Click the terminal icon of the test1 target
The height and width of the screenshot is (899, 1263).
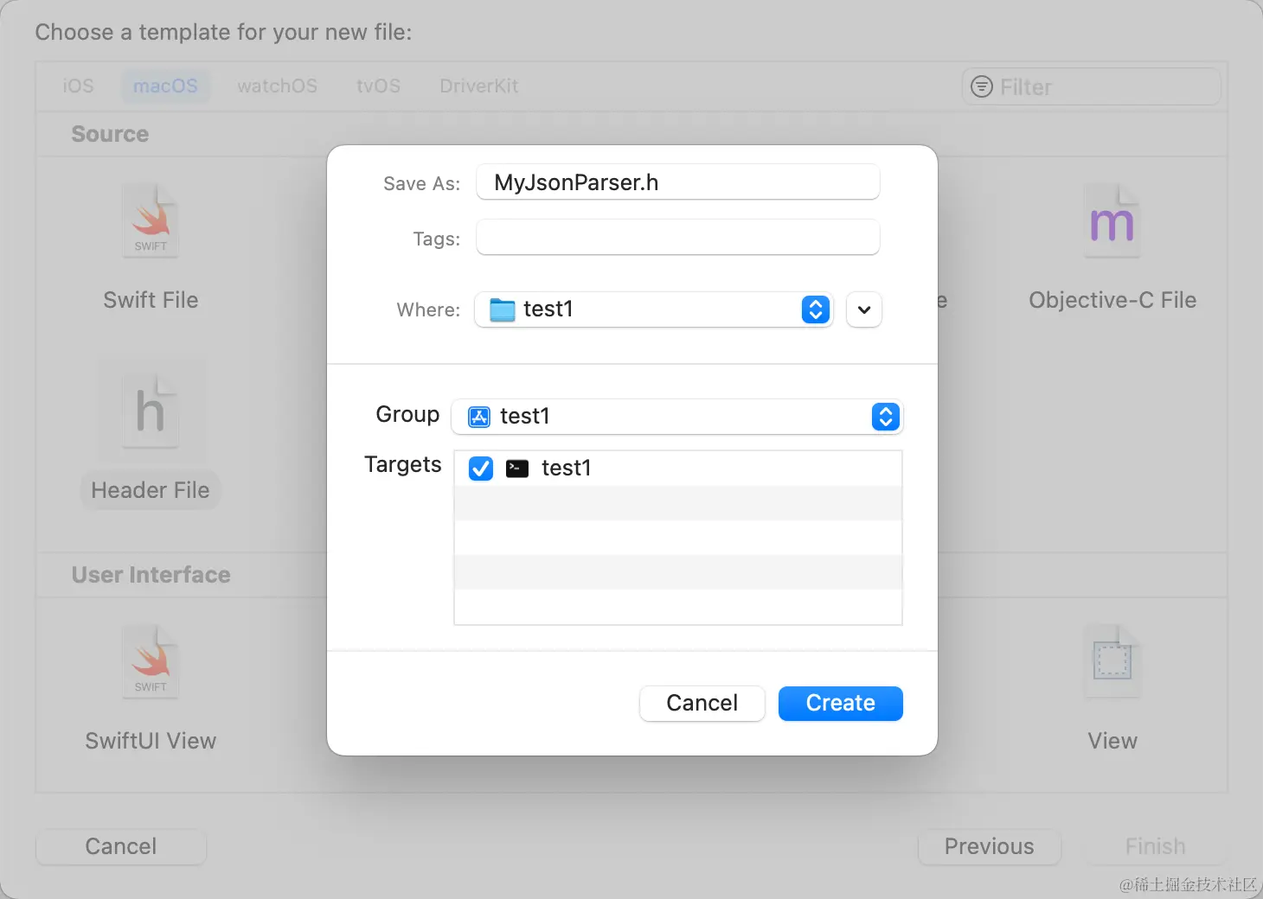pos(517,469)
